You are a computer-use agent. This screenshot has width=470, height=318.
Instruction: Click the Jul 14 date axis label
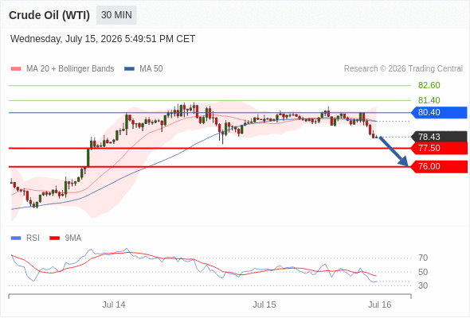(x=114, y=304)
